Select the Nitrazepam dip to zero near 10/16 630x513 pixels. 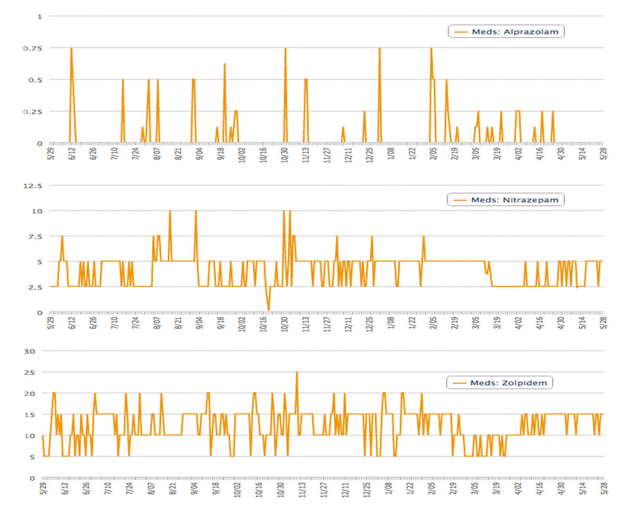(x=269, y=310)
